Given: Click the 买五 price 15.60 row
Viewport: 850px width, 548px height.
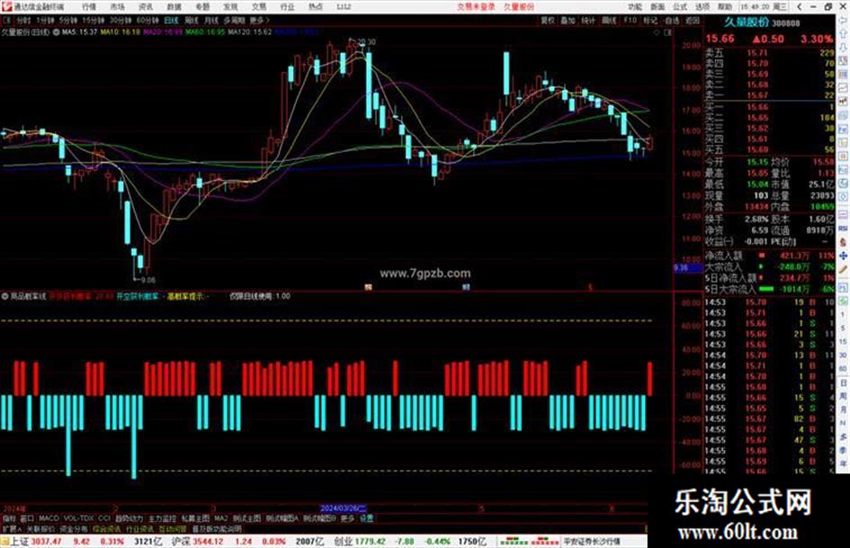Looking at the screenshot, I should [769, 149].
